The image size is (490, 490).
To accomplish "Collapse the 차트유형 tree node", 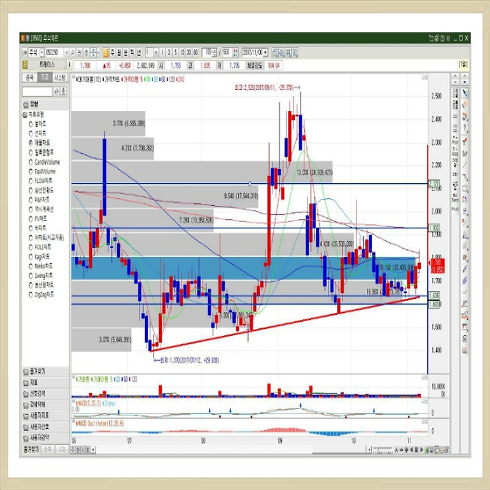I will click(x=24, y=115).
